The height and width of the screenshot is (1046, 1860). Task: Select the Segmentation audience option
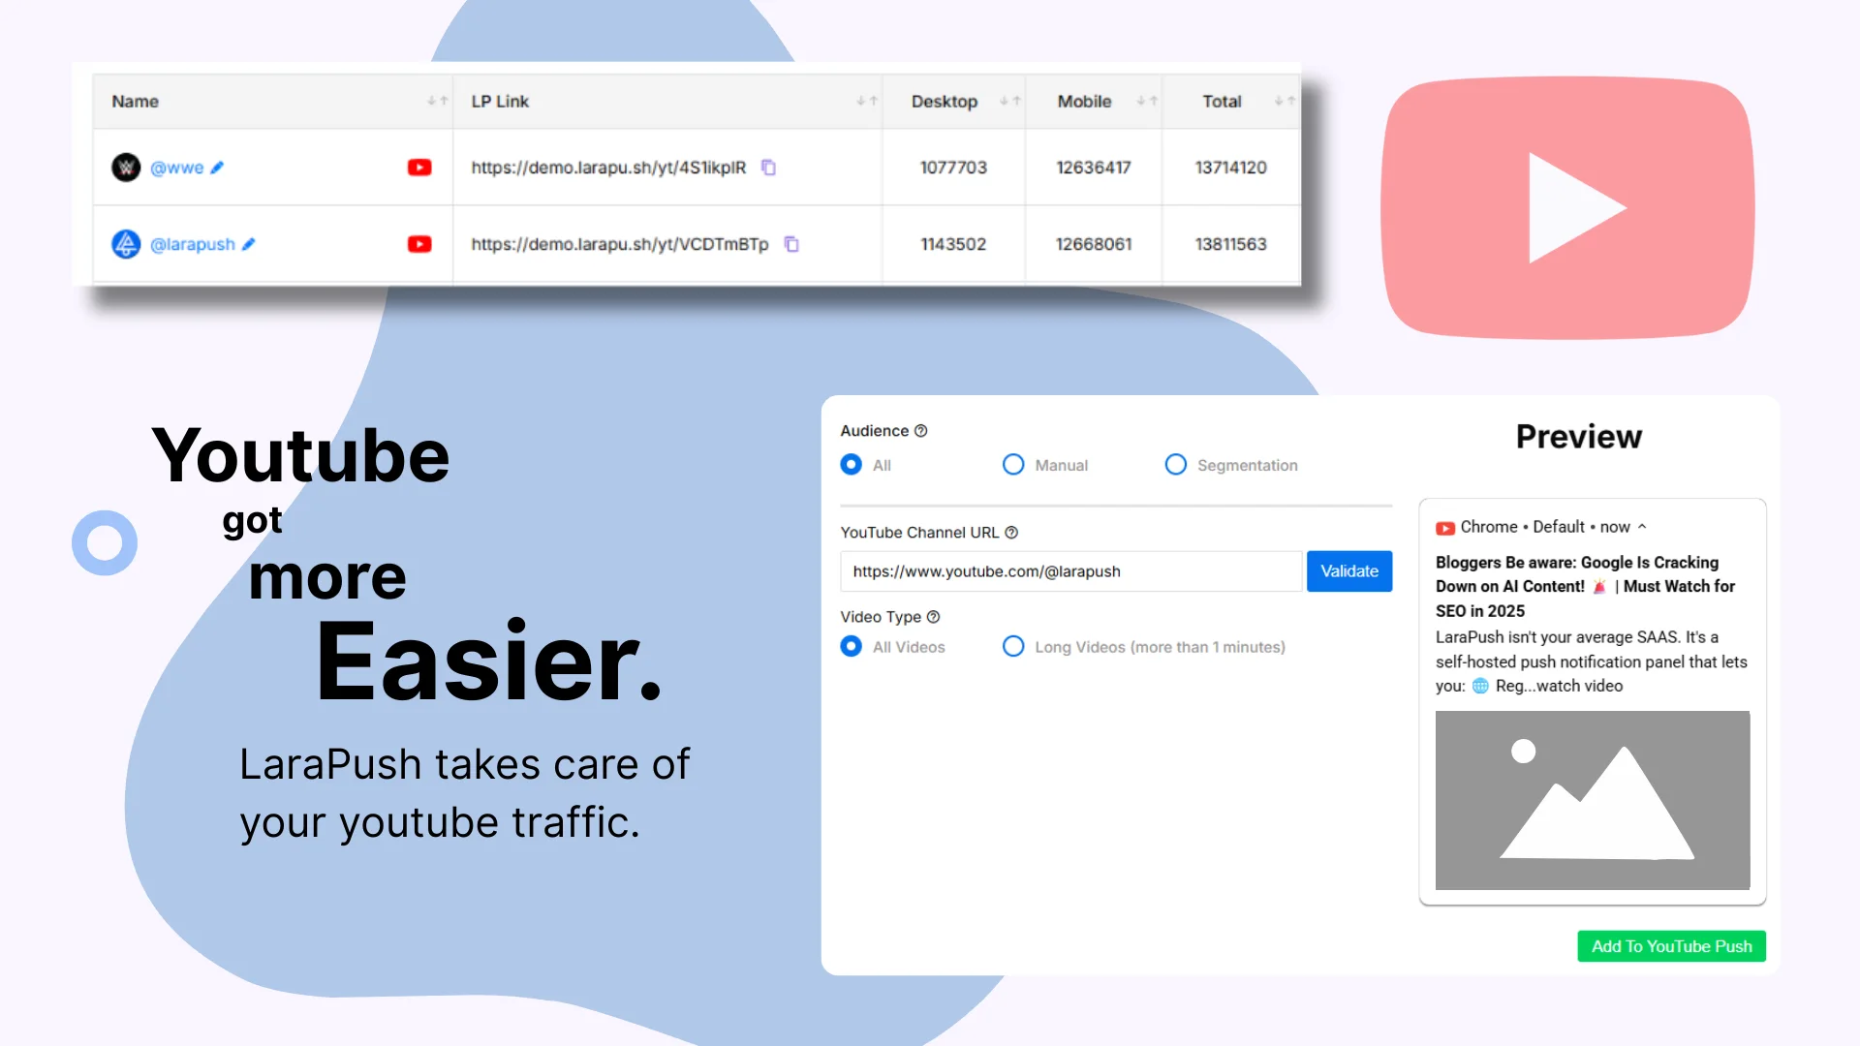[x=1175, y=465]
